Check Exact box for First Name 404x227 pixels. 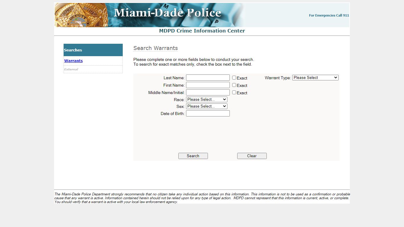pyautogui.click(x=234, y=85)
